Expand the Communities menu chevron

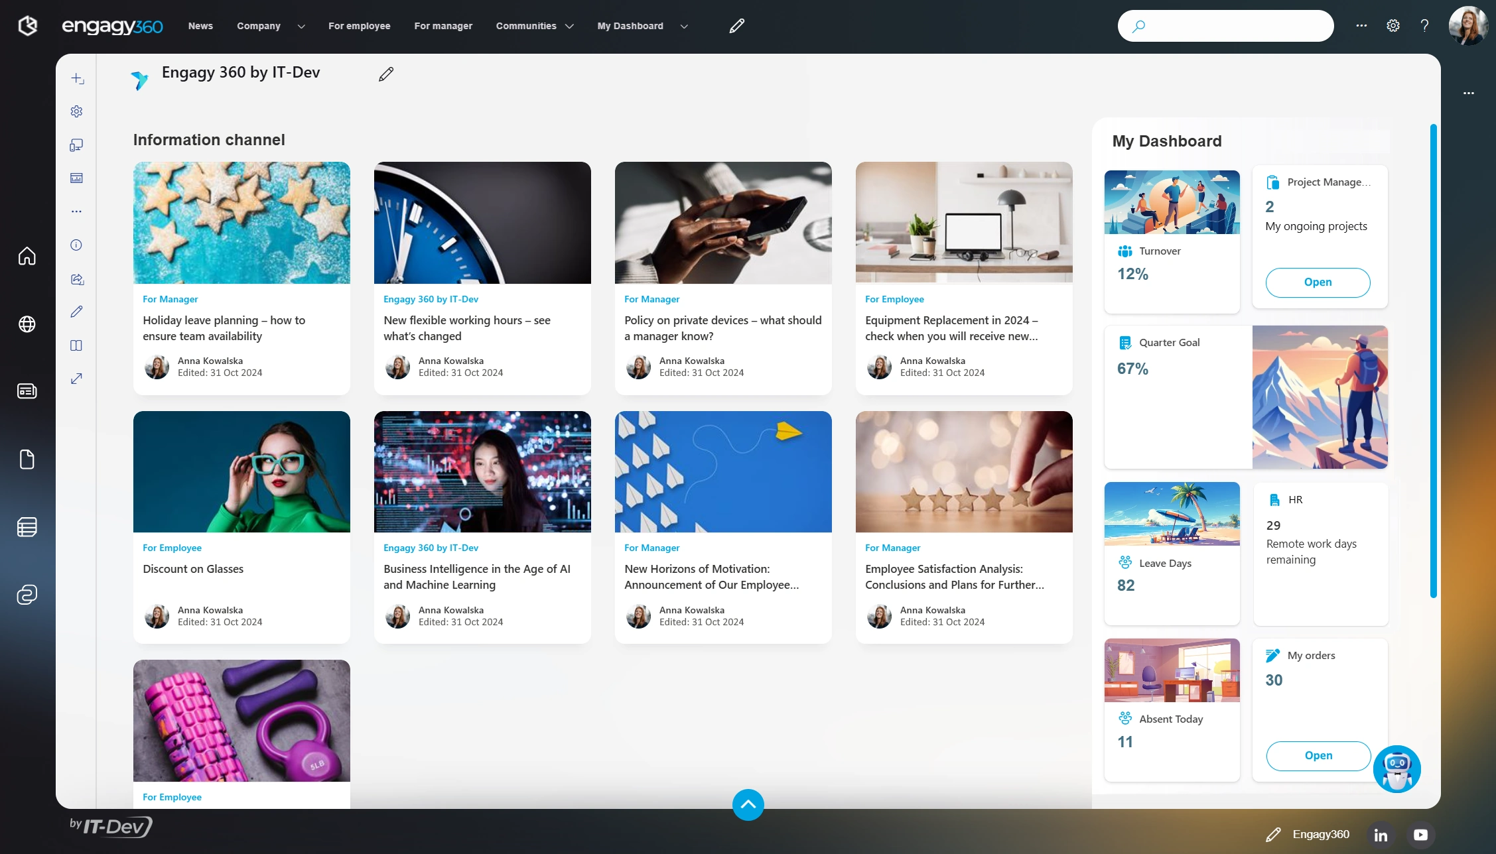point(569,26)
